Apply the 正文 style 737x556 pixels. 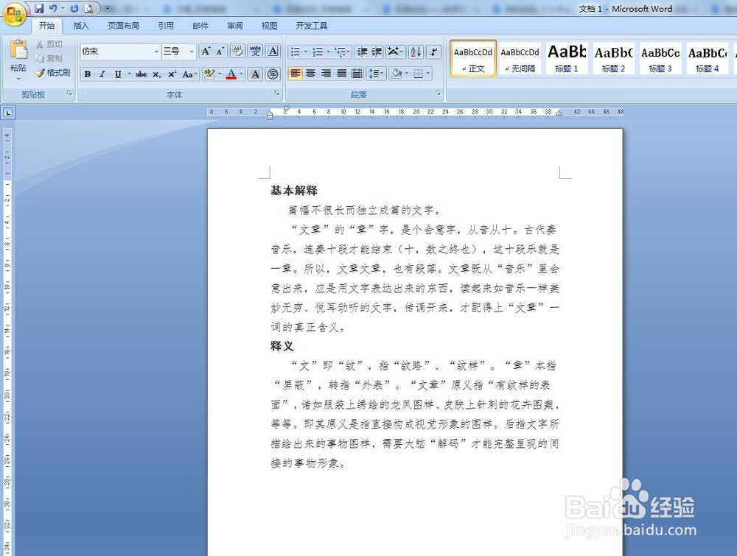tap(473, 58)
